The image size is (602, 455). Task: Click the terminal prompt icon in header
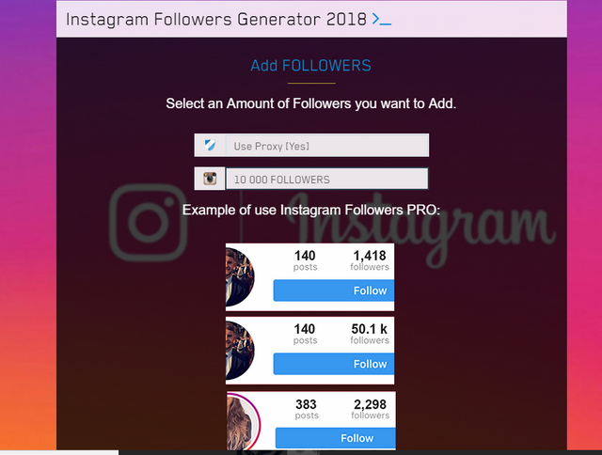pos(382,19)
